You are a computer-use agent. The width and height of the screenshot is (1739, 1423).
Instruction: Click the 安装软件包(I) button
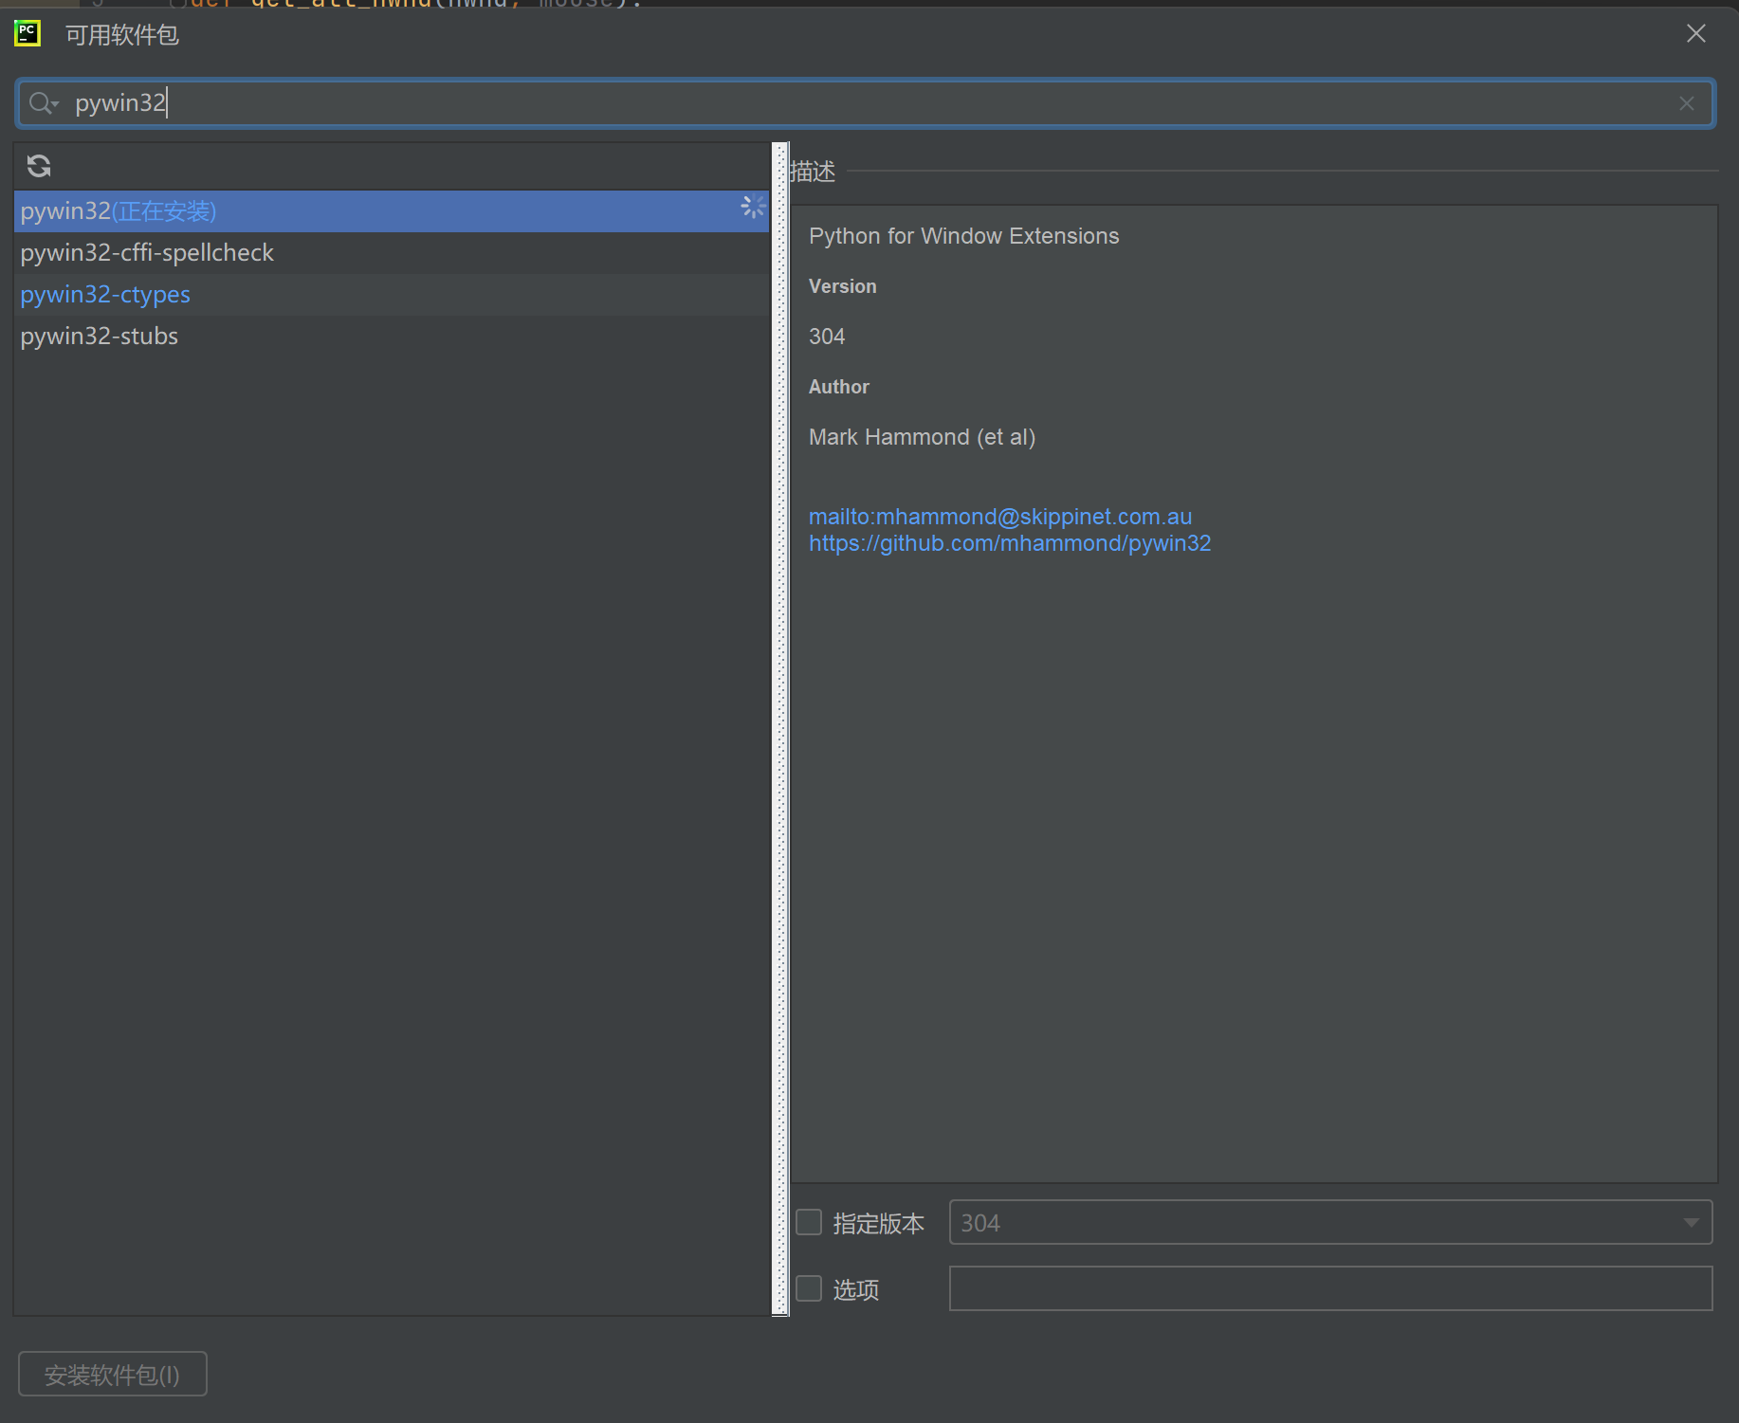point(113,1375)
